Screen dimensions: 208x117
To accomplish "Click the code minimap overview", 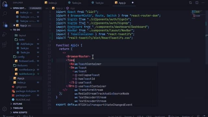I will coord(198,15).
